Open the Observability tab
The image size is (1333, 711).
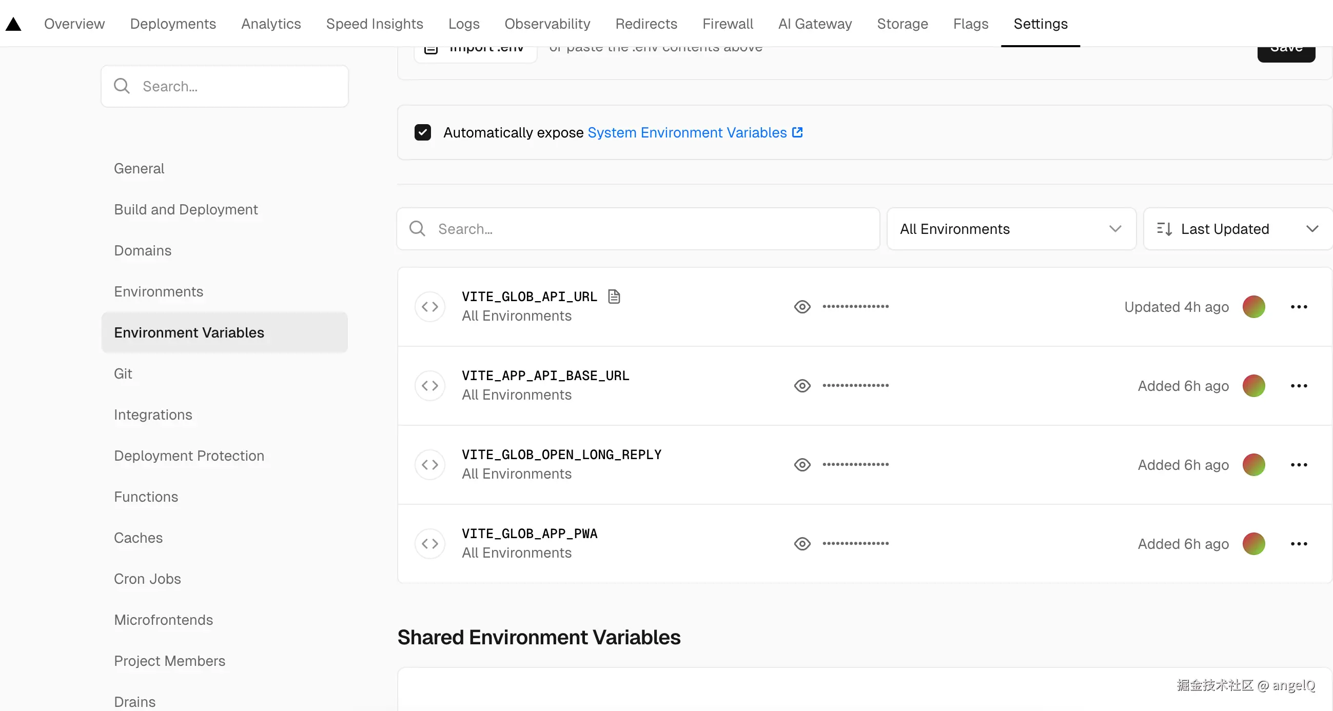pyautogui.click(x=547, y=24)
